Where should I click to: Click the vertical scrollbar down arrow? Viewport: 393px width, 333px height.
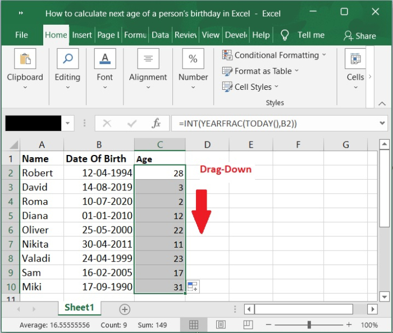tap(384, 297)
